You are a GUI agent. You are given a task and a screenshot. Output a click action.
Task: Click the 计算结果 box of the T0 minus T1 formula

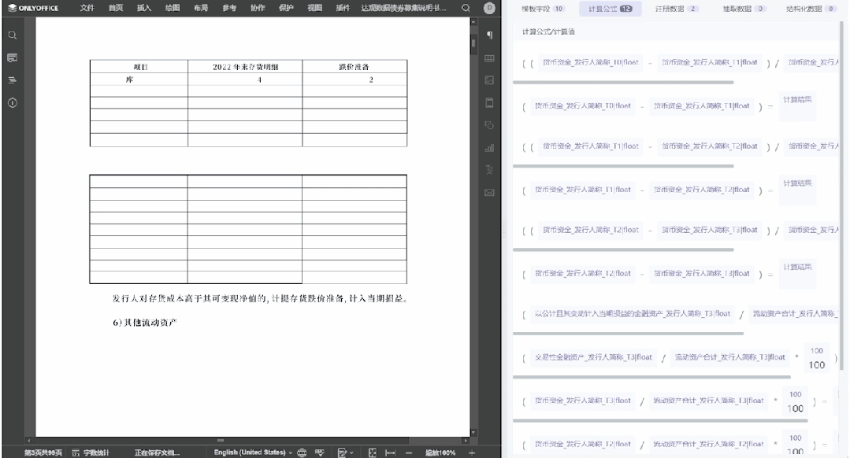(797, 106)
